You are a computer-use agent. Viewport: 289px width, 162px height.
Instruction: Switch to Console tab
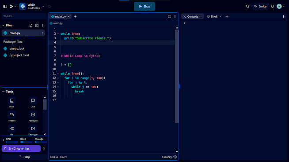(191, 17)
